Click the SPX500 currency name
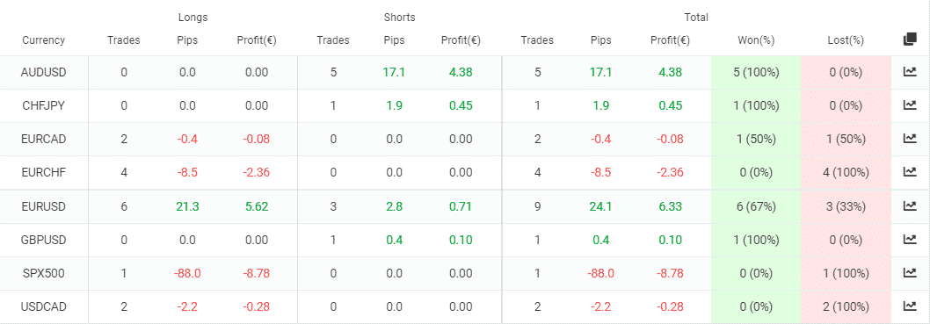Viewport: 930px width, 324px height. [43, 274]
